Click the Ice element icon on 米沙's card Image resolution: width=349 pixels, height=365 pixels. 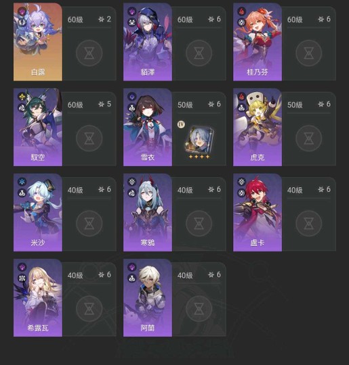point(22,182)
